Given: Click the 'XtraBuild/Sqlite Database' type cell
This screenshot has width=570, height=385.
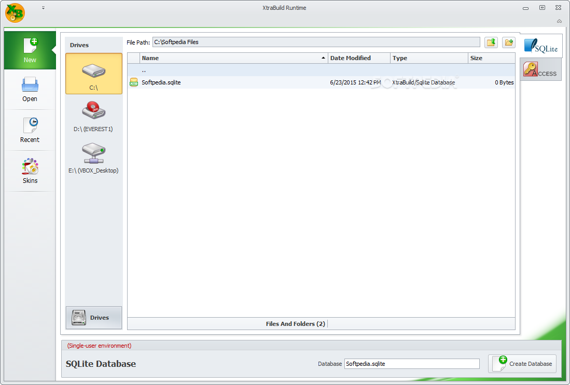Looking at the screenshot, I should coord(424,82).
